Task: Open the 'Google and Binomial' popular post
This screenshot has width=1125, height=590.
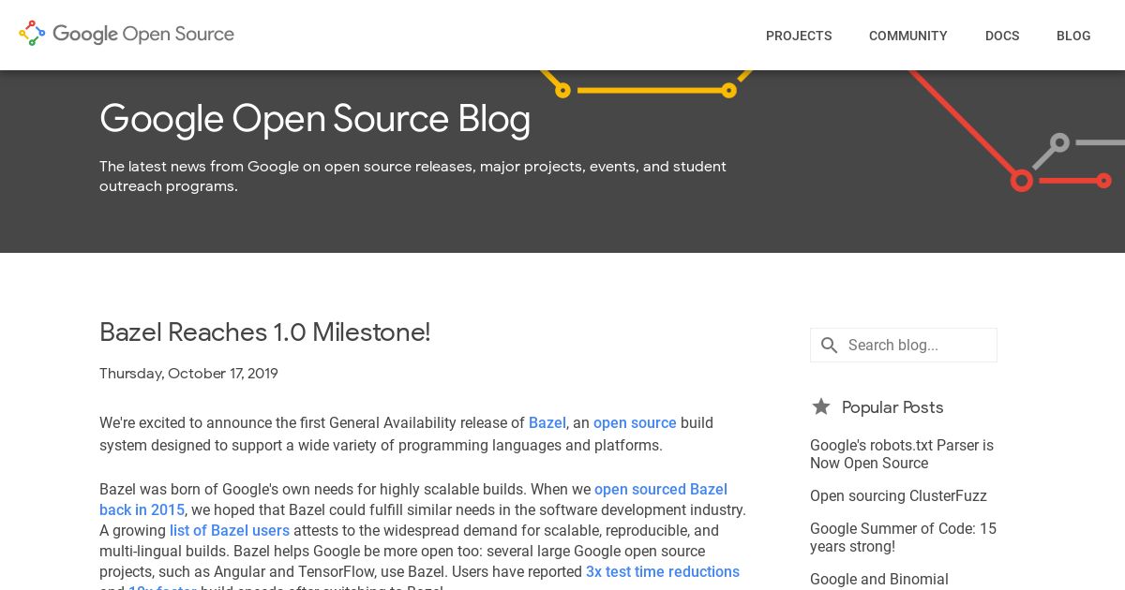Action: click(879, 580)
